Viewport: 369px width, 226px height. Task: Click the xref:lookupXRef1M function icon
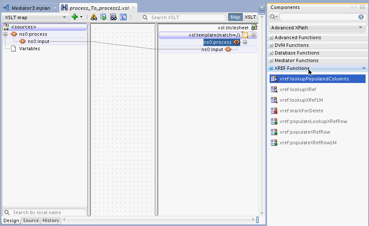click(x=274, y=100)
